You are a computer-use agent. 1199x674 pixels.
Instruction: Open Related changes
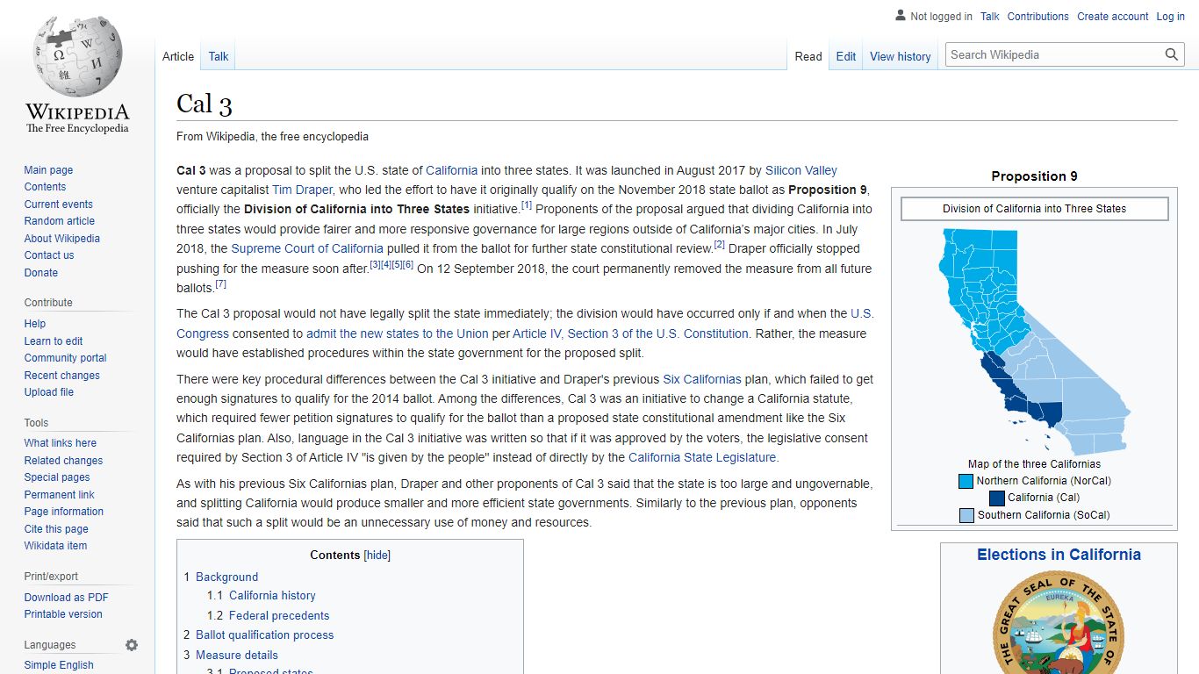(x=63, y=461)
